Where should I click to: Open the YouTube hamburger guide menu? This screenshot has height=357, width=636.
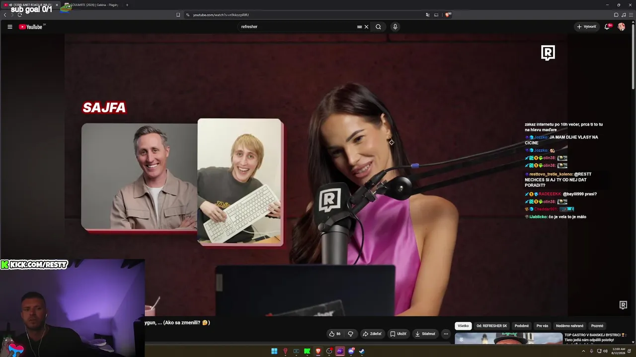coord(10,27)
